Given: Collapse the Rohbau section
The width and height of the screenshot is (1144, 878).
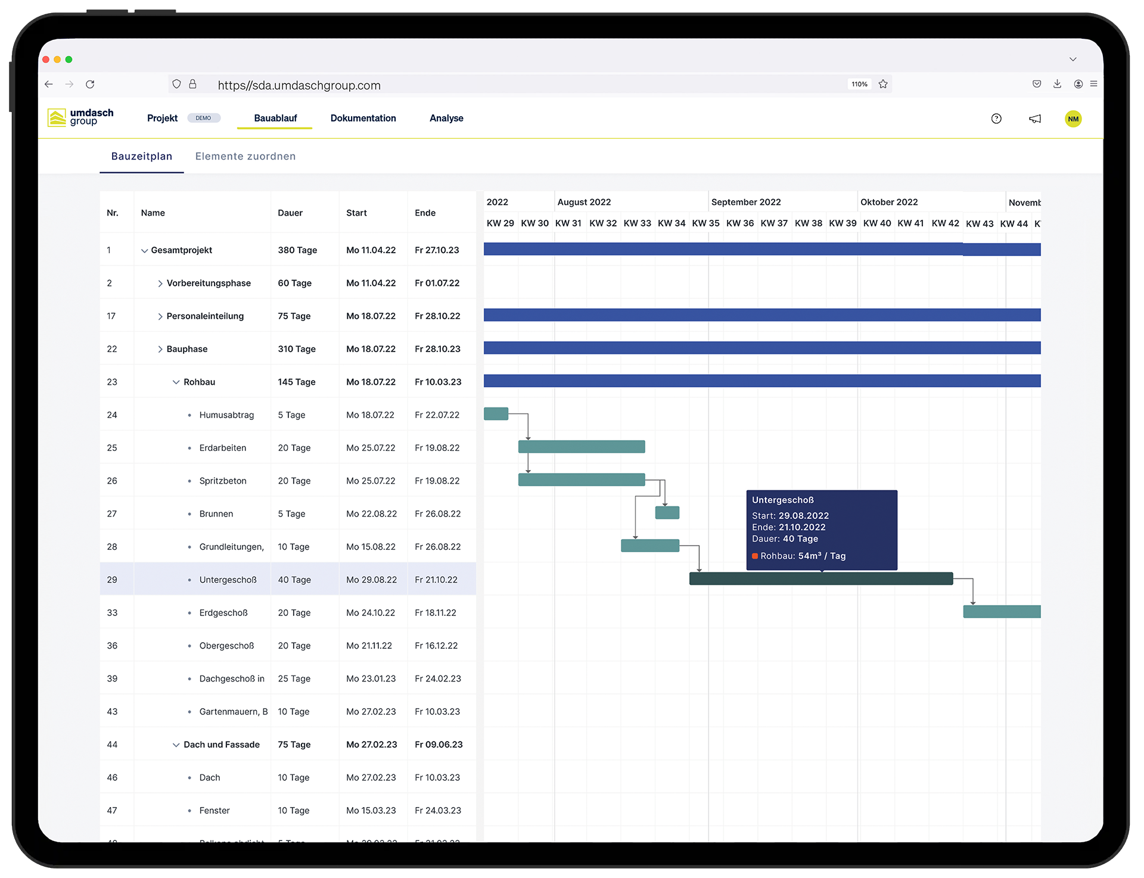Looking at the screenshot, I should [175, 382].
